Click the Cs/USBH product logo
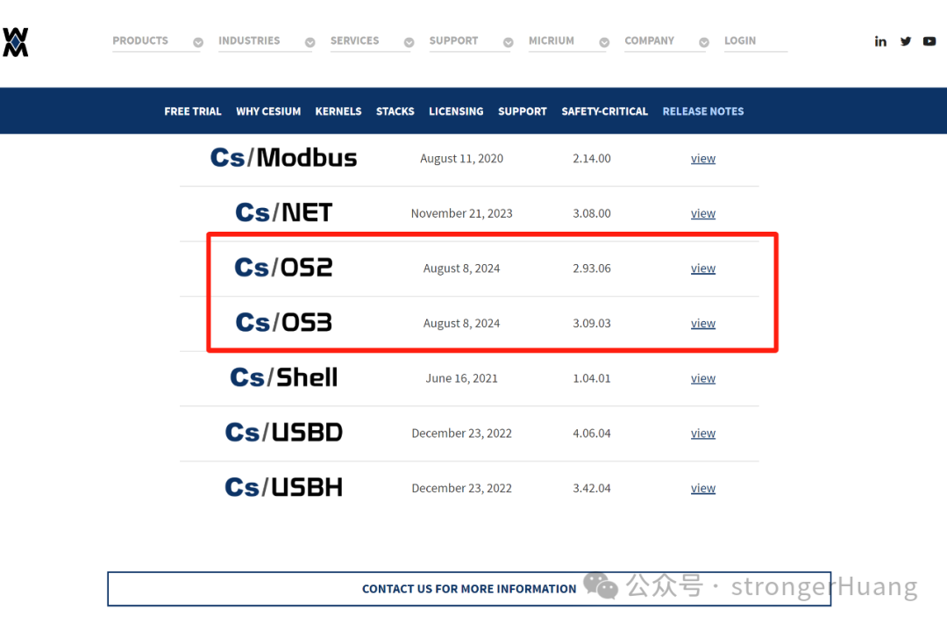947x624 pixels. 283,487
